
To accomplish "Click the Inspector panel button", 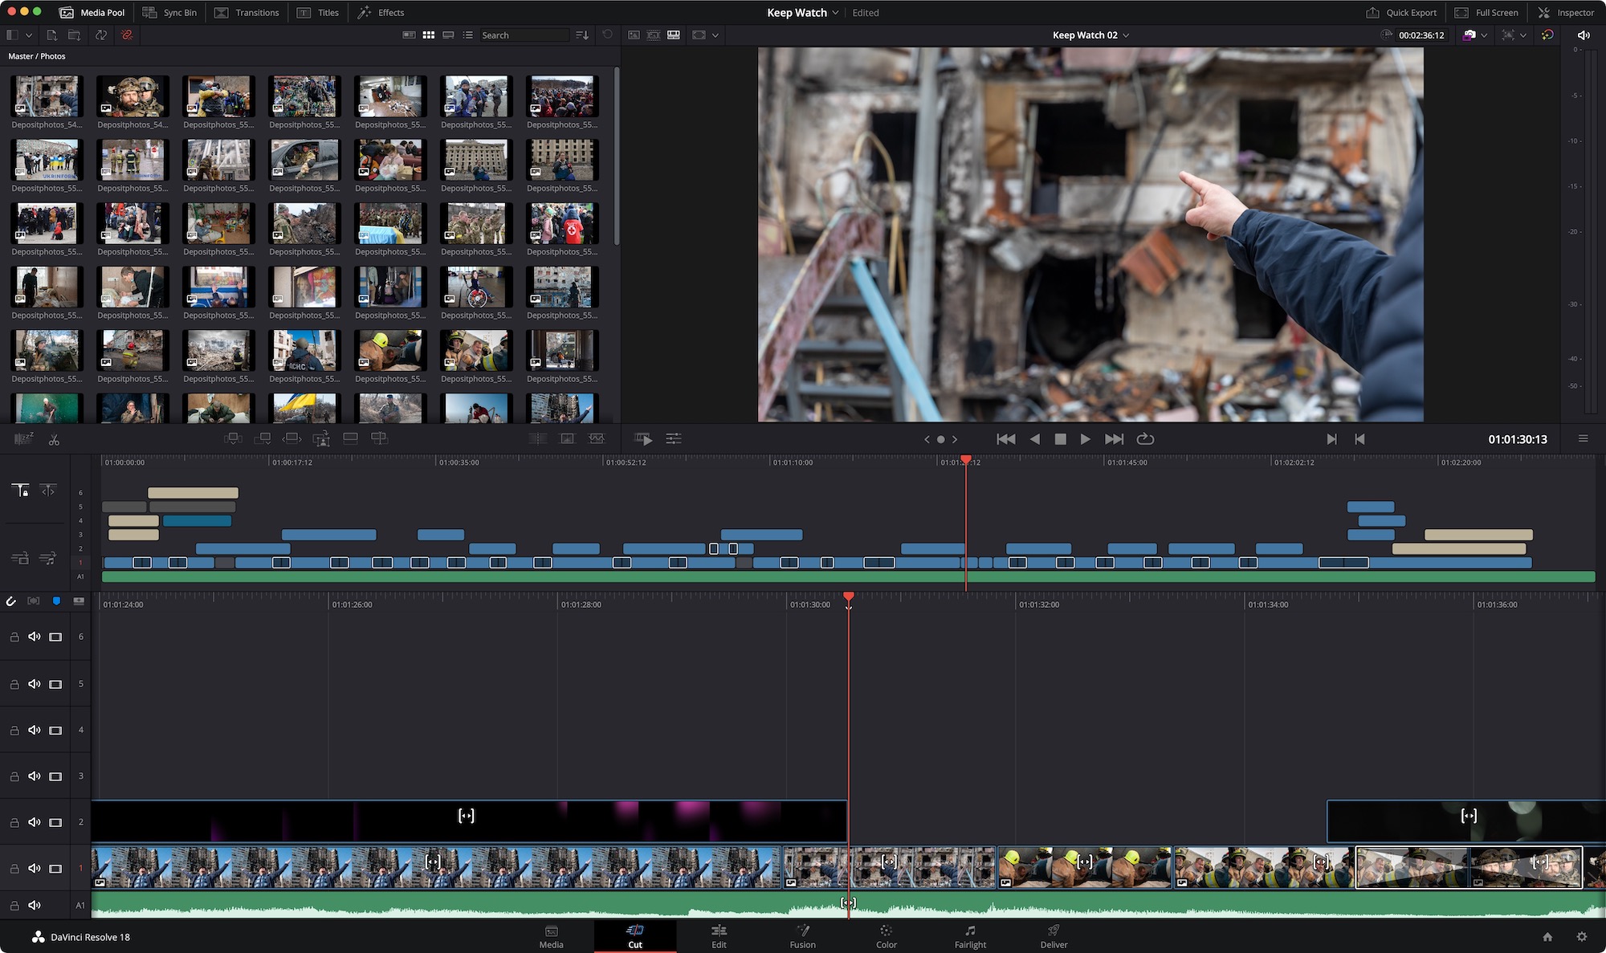I will [1568, 13].
